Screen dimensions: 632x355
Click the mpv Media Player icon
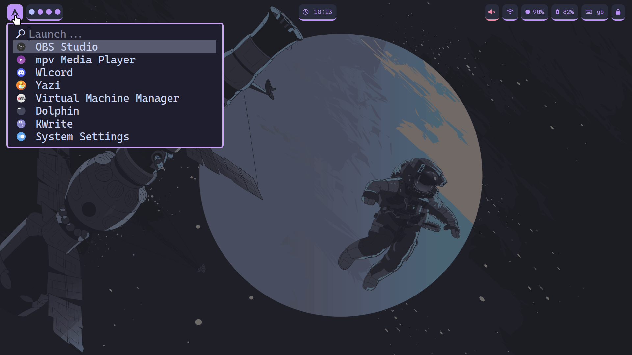[21, 60]
